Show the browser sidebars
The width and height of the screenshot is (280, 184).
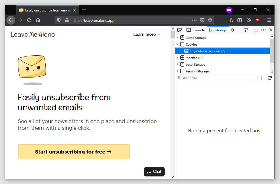click(240, 20)
